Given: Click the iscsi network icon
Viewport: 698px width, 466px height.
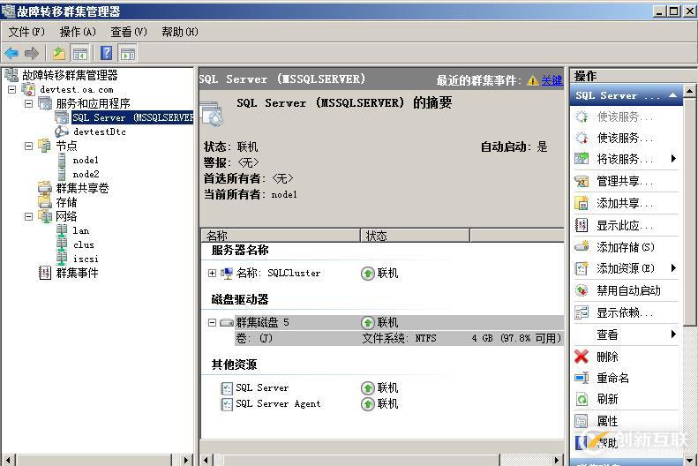Looking at the screenshot, I should [62, 258].
